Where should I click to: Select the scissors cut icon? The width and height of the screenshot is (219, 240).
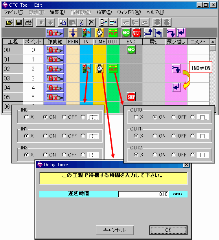82,22
